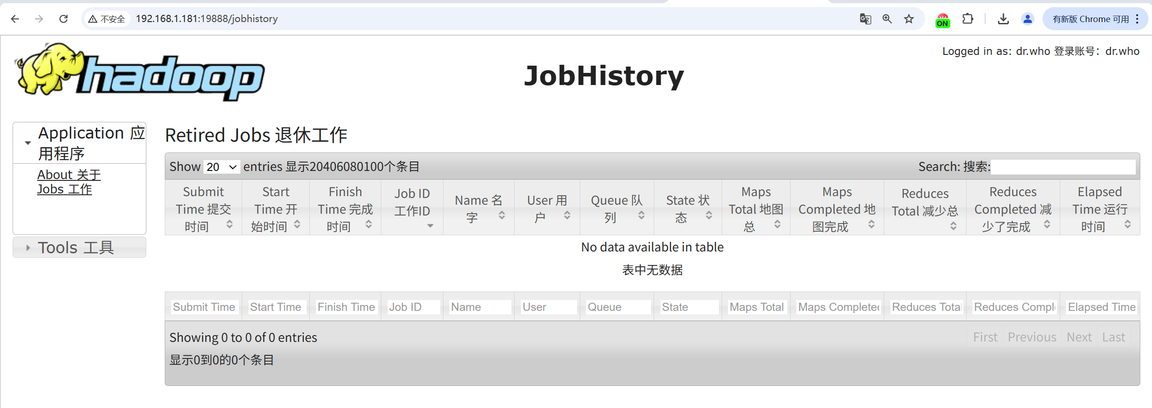The image size is (1152, 408).
Task: Click the 'No data available in table' text
Action: (652, 247)
